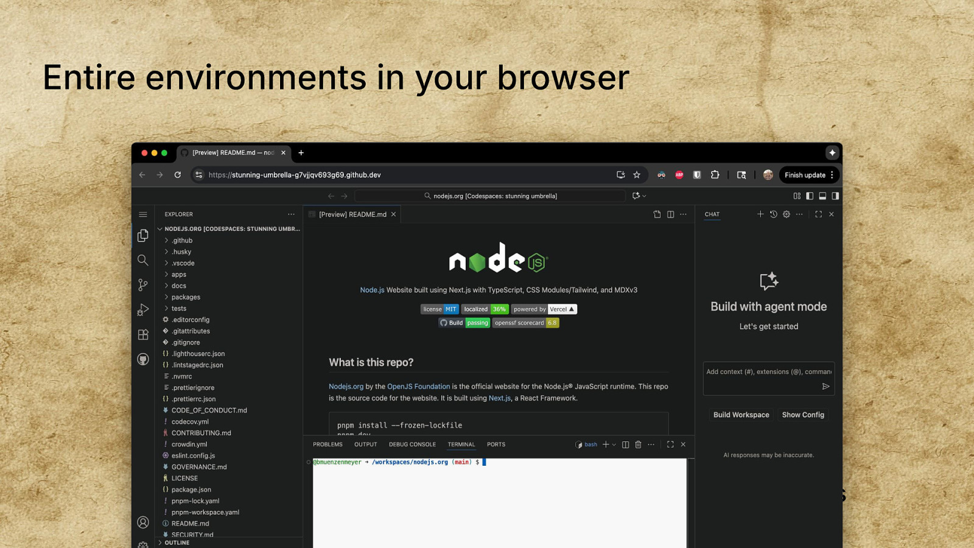Open the GitHub view in activity bar

click(143, 359)
